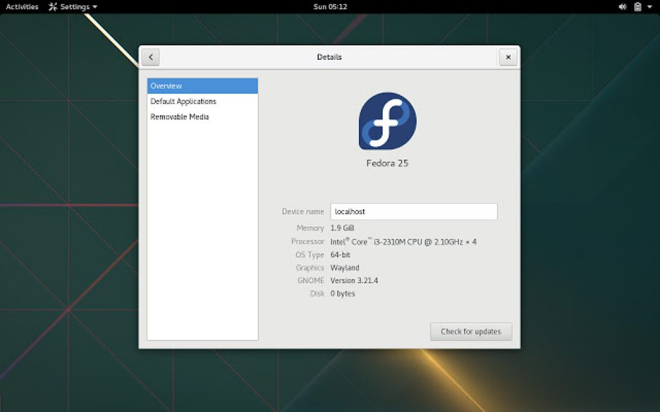This screenshot has width=660, height=412.
Task: Select Overview in the sidebar
Action: 202,86
